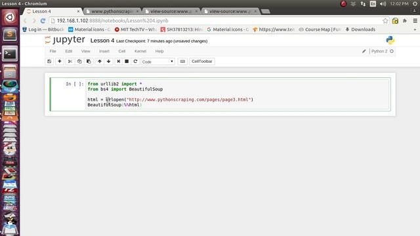Viewport: 420px width, 236px height.
Task: Click the pencil edit-mode indicator icon
Action: (x=364, y=51)
